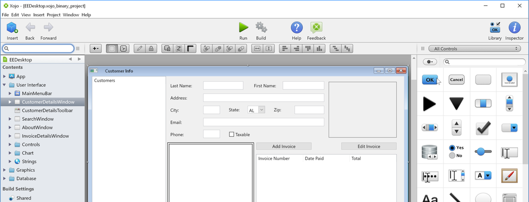Select the CheckBox control in Library
The width and height of the screenshot is (529, 202).
tap(483, 128)
